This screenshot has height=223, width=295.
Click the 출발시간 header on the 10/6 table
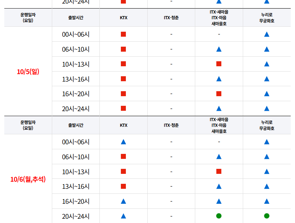click(76, 125)
